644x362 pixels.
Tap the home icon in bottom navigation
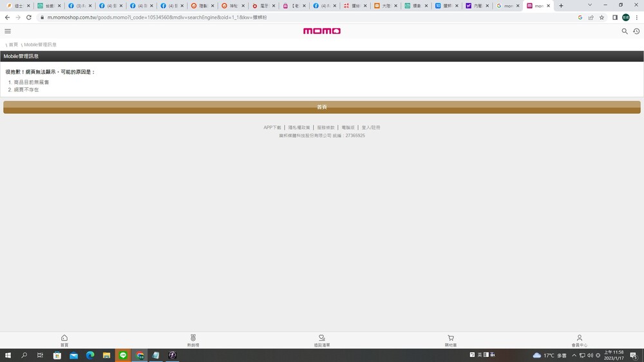[x=64, y=340]
